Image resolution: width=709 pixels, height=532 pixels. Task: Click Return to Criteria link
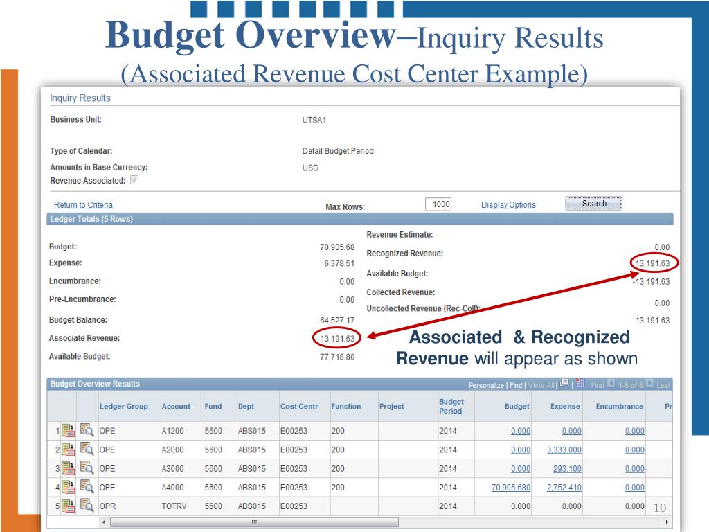(83, 205)
